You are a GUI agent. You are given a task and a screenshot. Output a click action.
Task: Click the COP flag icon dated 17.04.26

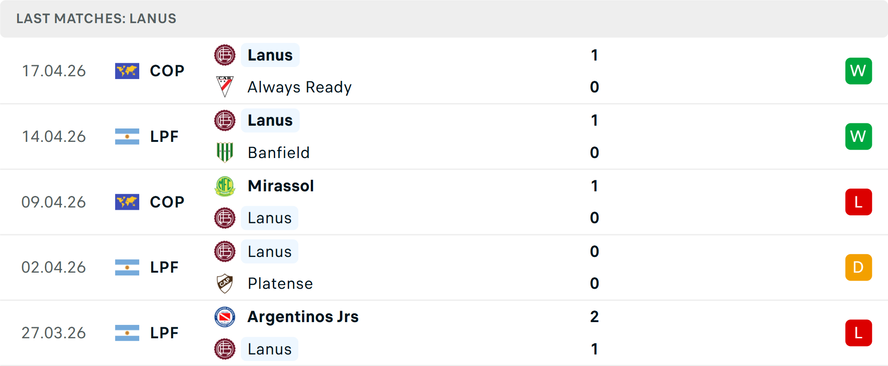coord(127,71)
